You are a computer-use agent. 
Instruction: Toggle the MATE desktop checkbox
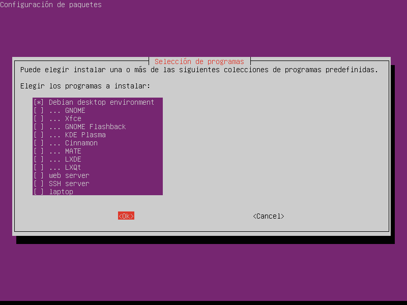pyautogui.click(x=38, y=151)
